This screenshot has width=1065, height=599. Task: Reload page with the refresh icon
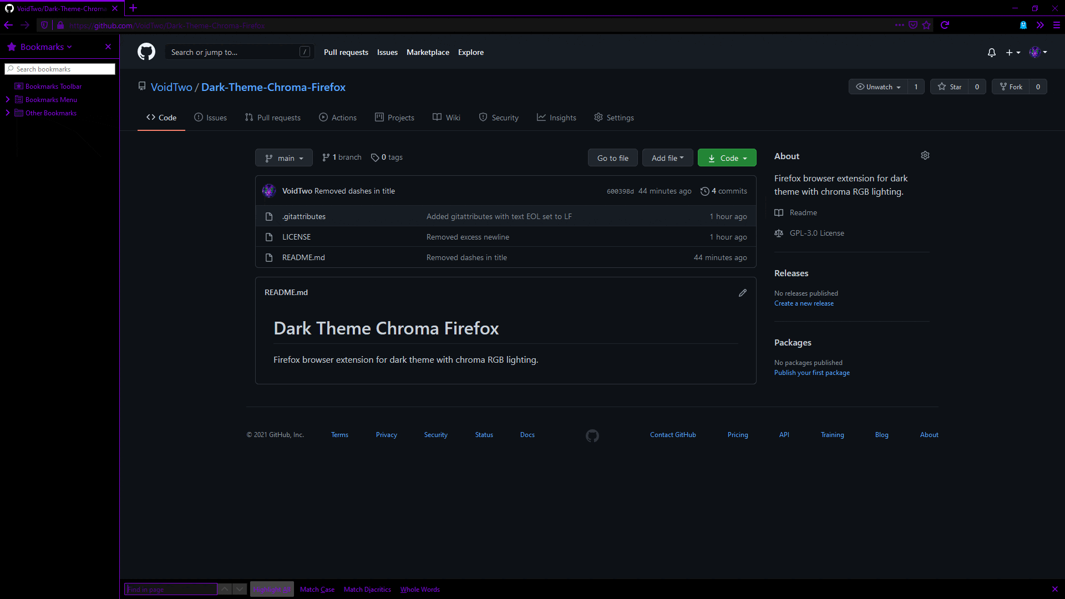pos(945,25)
